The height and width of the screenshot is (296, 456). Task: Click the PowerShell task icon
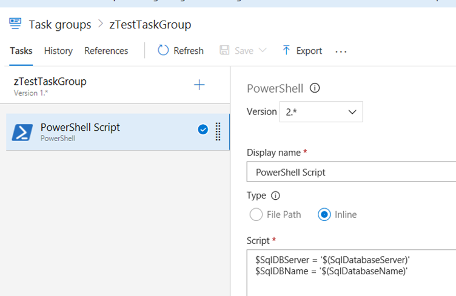[x=22, y=132]
